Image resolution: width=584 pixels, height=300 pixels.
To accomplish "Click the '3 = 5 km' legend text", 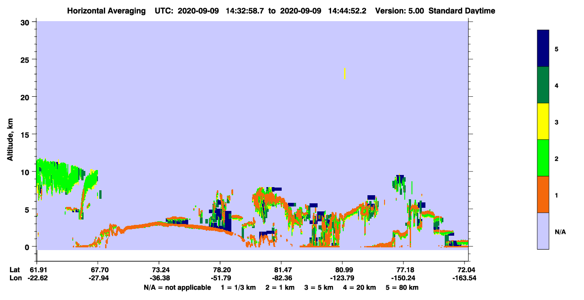I will (319, 287).
